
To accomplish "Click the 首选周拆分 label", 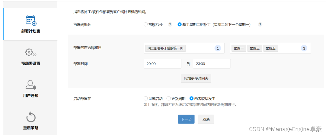I will tap(82, 24).
